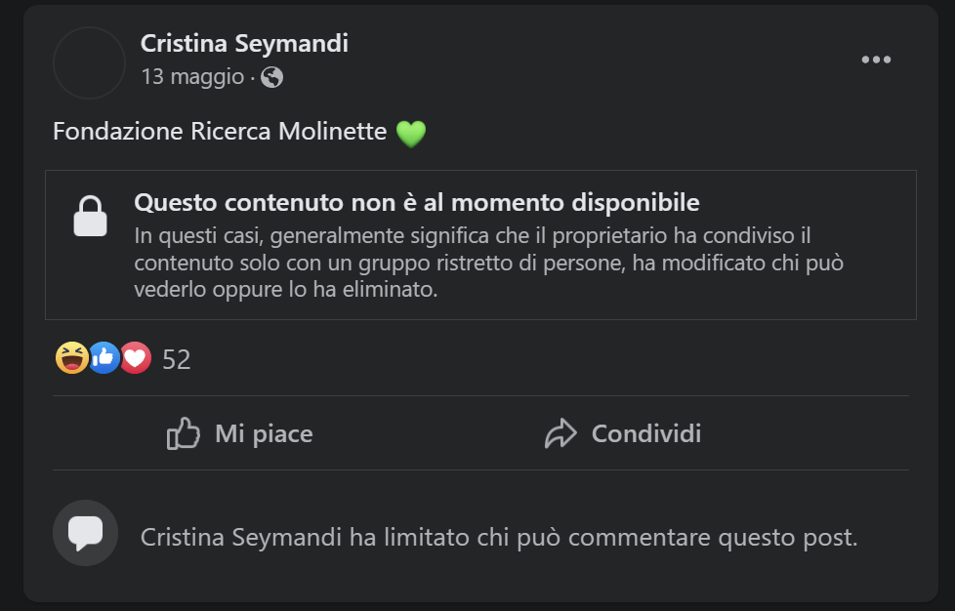Viewport: 955px width, 611px height.
Task: Click the lock icon of unavailable content
Action: 90,216
